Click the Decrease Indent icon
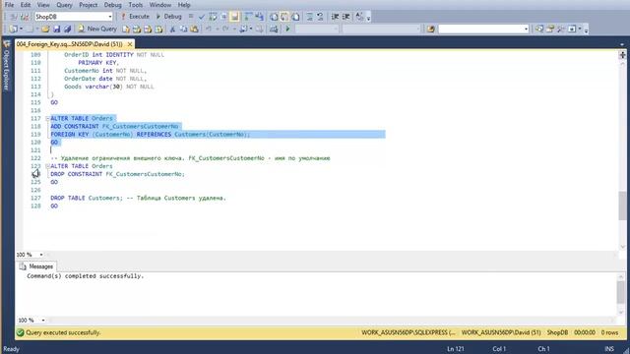630x354 pixels. tap(335, 17)
